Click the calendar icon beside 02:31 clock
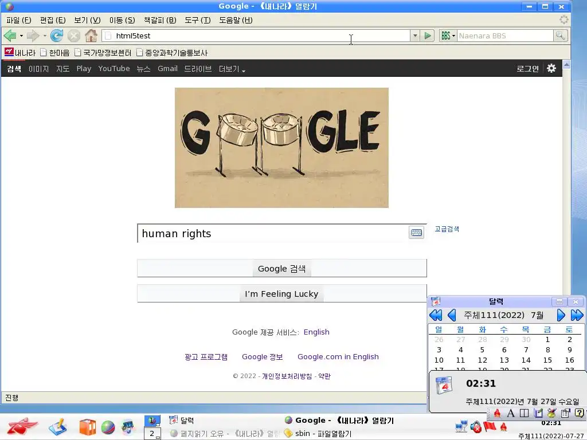Viewport: 587px width, 440px height. pos(444,385)
